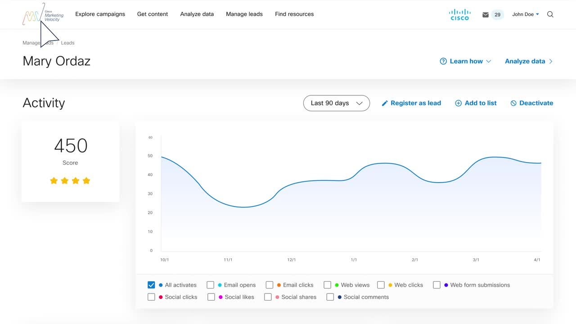Open the mail envelope icon
Viewport: 576px width, 324px height.
pos(485,15)
